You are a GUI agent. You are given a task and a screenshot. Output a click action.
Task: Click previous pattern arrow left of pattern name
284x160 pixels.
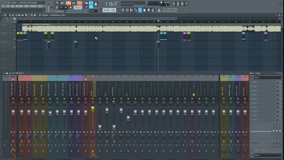pyautogui.click(x=101, y=10)
